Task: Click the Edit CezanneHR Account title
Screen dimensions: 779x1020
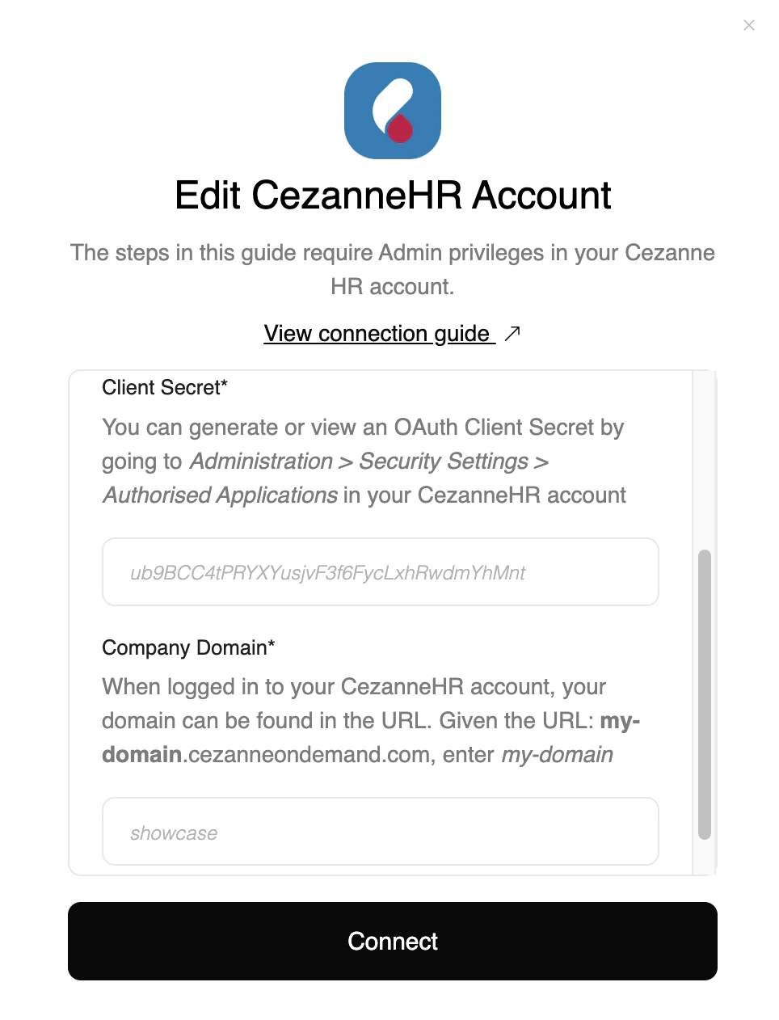Action: (392, 194)
